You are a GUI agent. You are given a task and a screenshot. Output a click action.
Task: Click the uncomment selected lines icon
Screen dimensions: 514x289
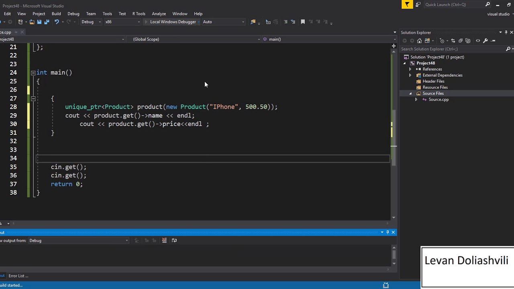pos(293,22)
